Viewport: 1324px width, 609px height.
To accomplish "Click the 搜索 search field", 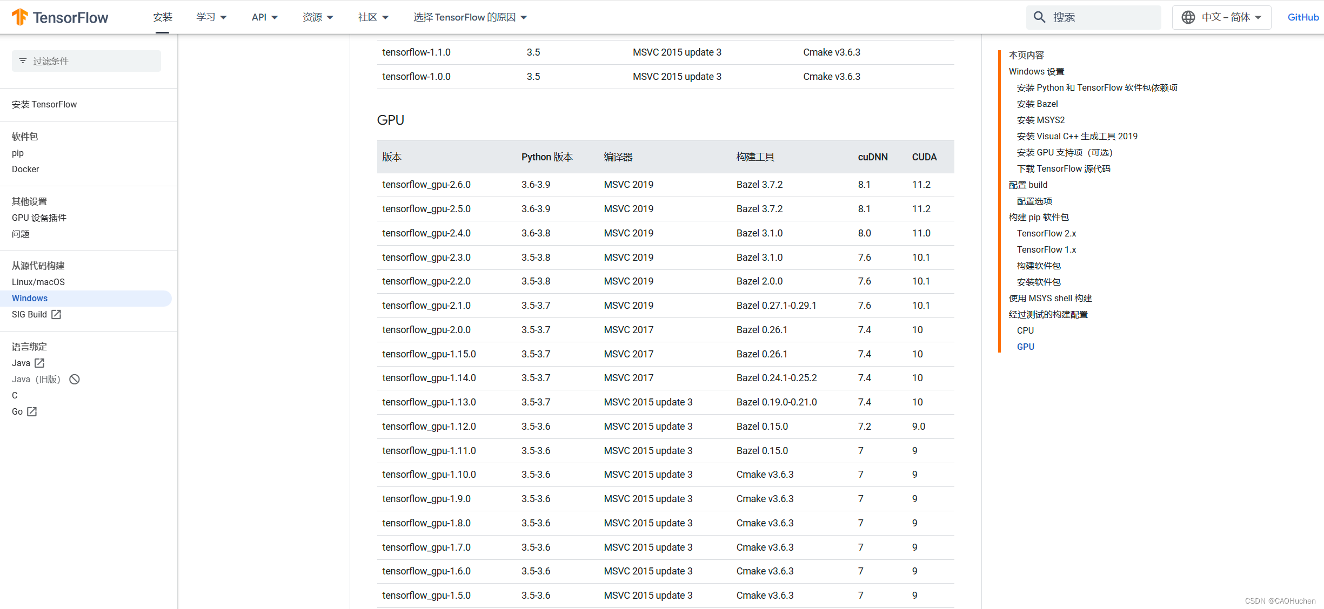I will tap(1093, 17).
